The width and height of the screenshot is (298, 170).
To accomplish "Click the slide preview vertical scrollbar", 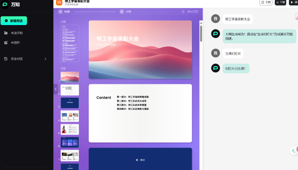I will click(x=201, y=33).
